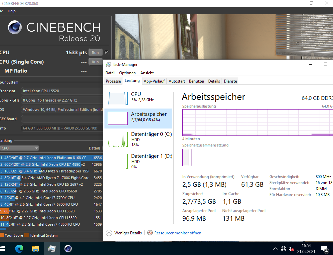Select the CPU performance graph thumbnail
The image size is (333, 255).
pyautogui.click(x=118, y=99)
